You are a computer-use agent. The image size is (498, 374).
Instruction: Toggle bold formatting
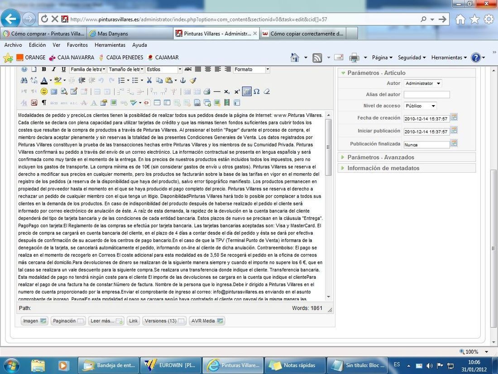point(44,69)
